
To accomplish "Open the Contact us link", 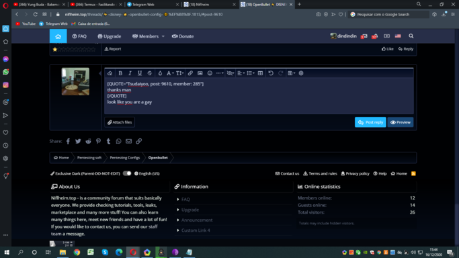I will (x=287, y=173).
